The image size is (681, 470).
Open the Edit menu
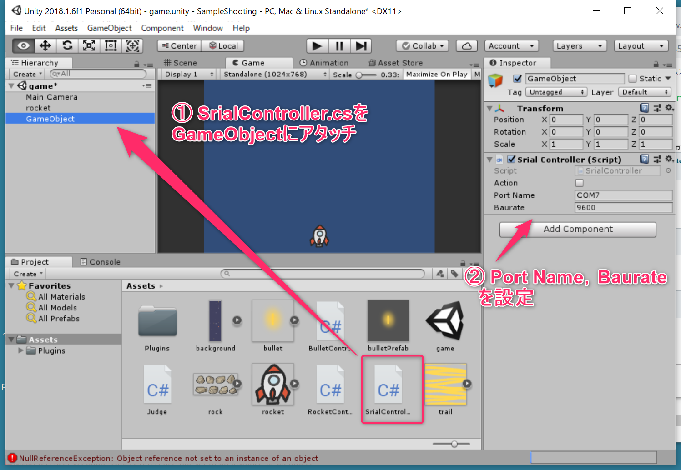(39, 28)
